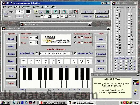The height and width of the screenshot is (105, 140).
Task: Start playback with the play button
Action: pyautogui.click(x=48, y=12)
